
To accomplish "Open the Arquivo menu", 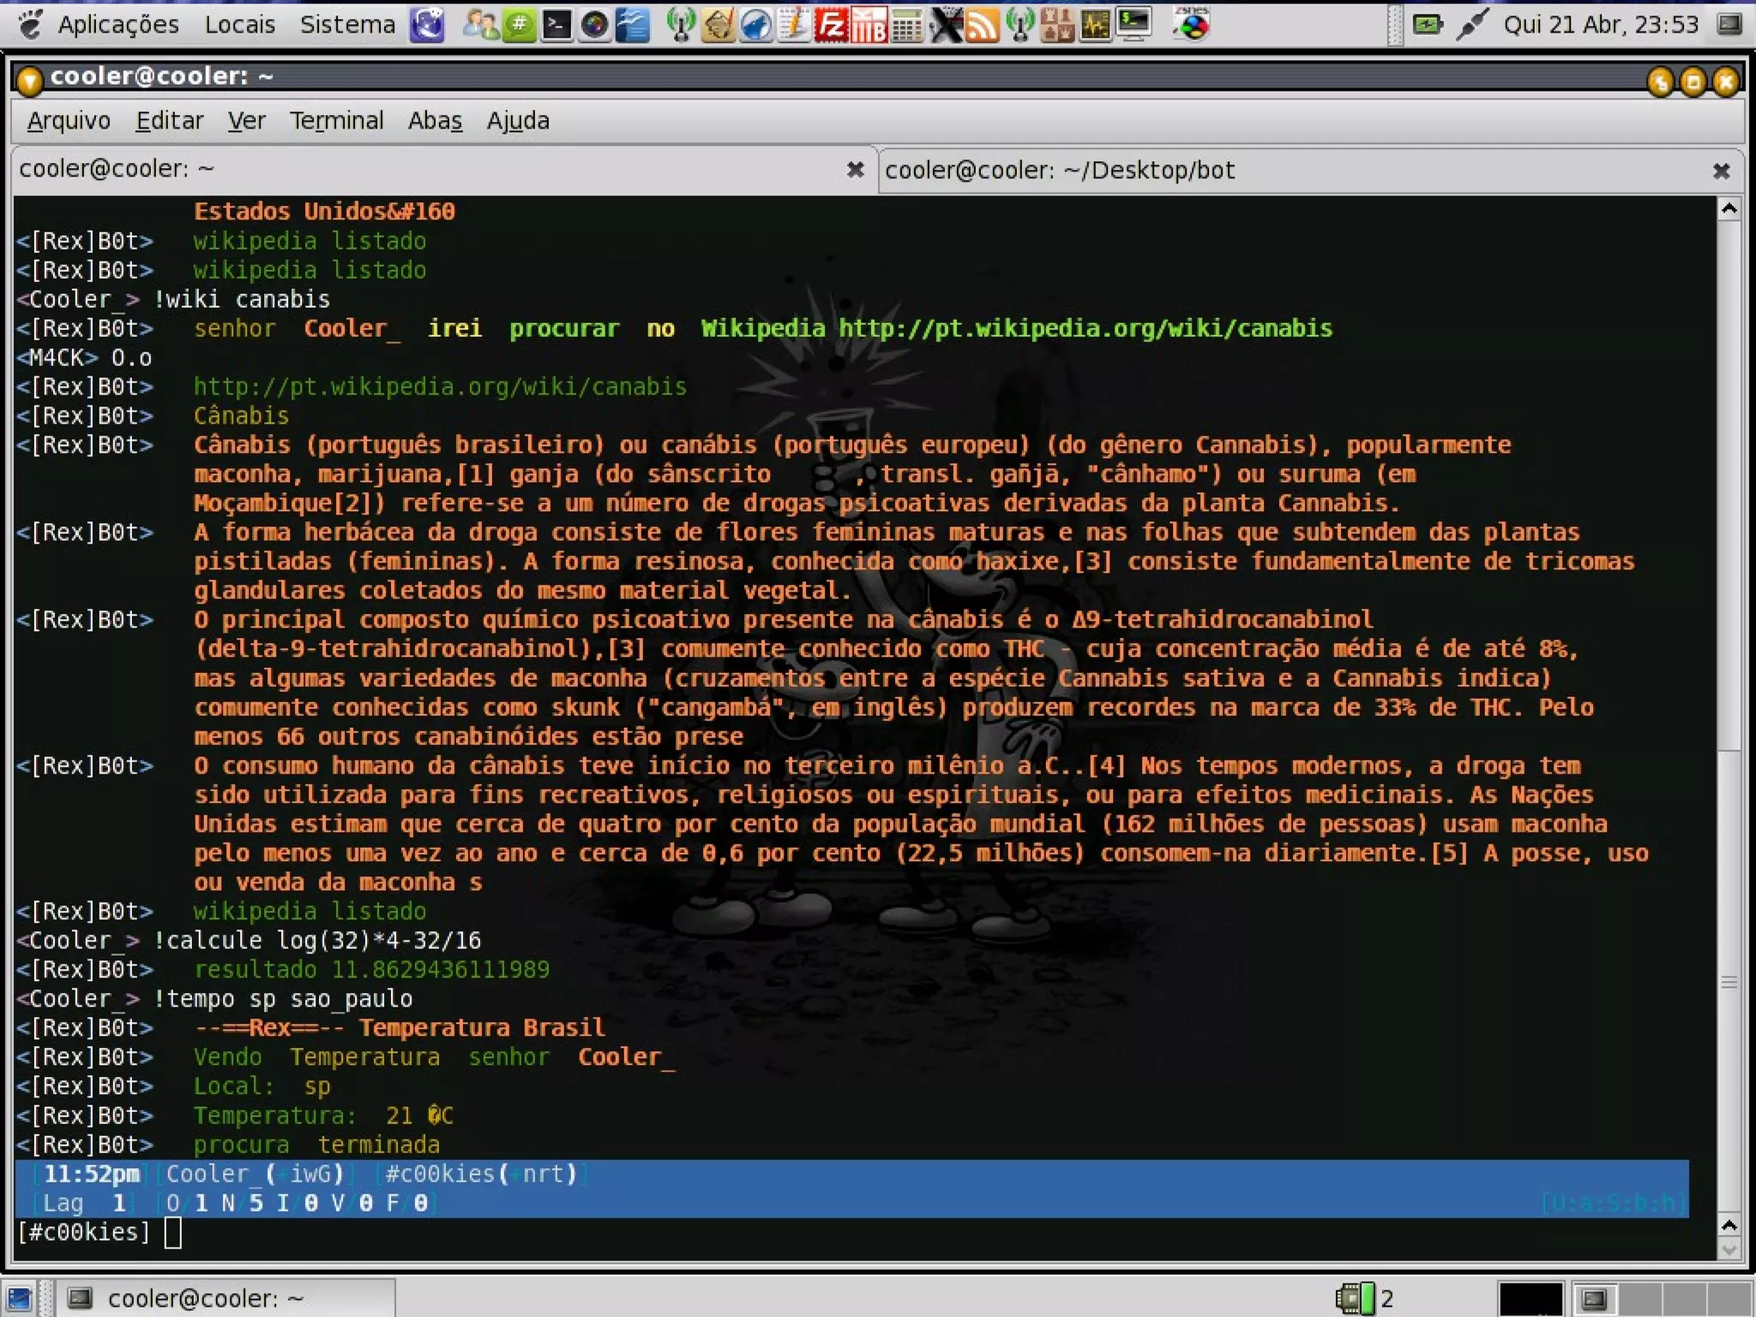I will [69, 121].
